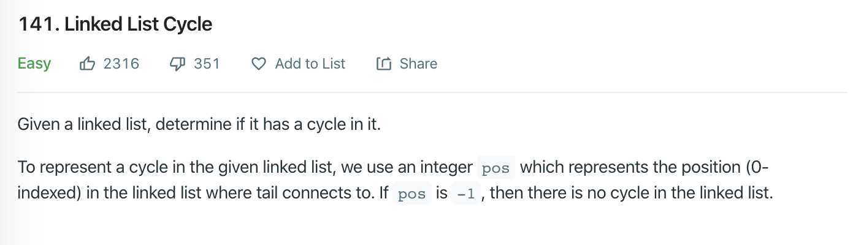Click the 2316 likes count
Image resolution: width=861 pixels, height=245 pixels.
coord(121,64)
